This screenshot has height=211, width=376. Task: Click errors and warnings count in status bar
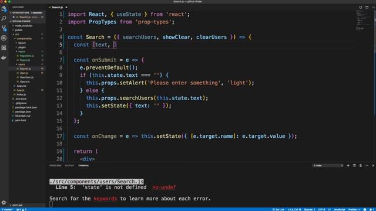click(x=22, y=209)
